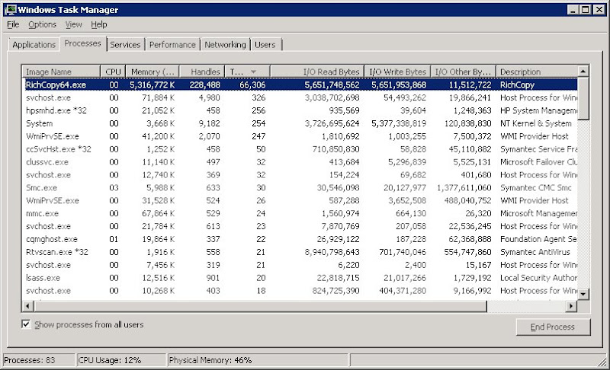Click the horizontal scrollbar thumb
The height and width of the screenshot is (370, 610).
[260, 306]
